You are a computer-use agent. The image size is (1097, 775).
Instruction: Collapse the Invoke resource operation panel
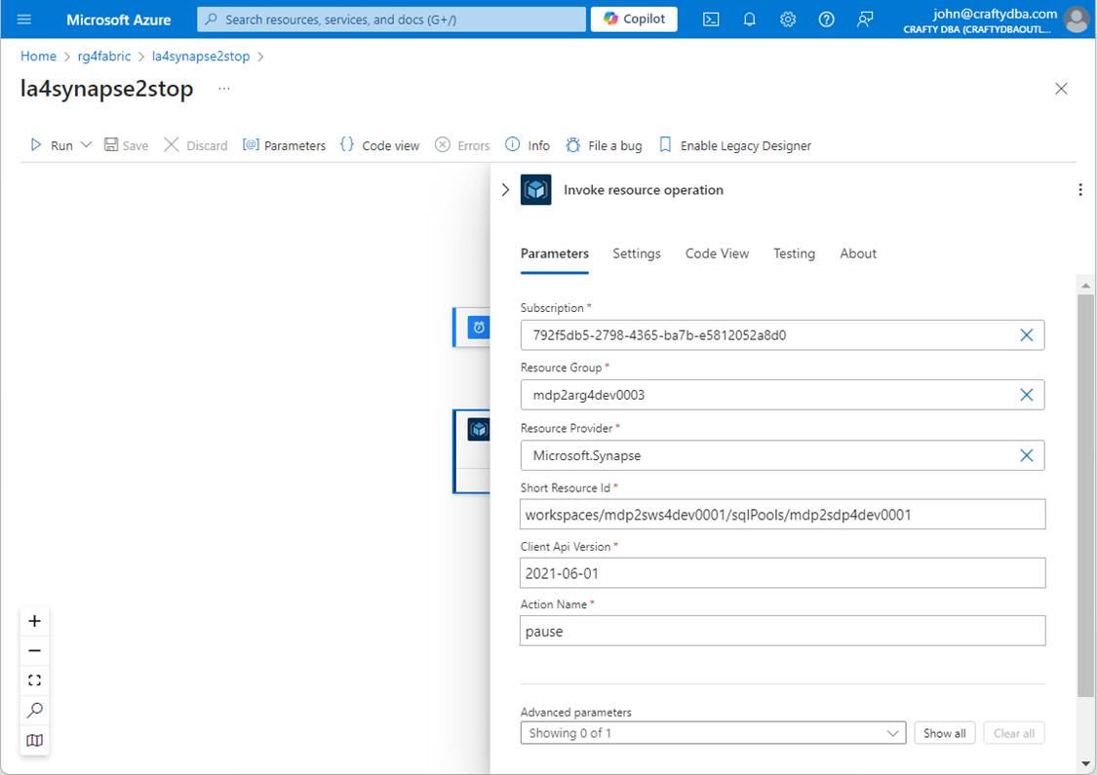505,190
